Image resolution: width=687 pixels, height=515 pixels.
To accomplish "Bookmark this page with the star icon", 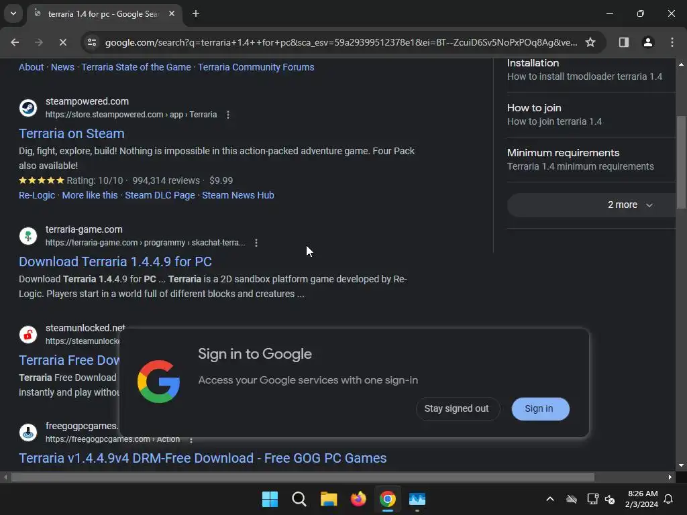I will [x=590, y=42].
